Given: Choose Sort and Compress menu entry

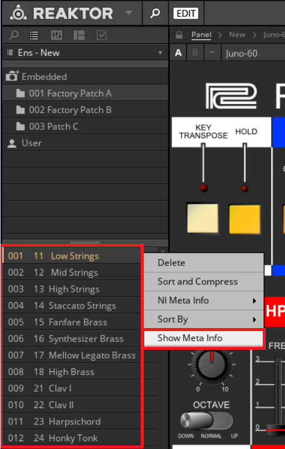Looking at the screenshot, I should click(x=203, y=282).
